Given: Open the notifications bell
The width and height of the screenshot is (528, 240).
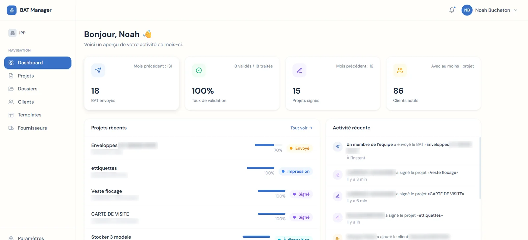Looking at the screenshot, I should tap(452, 10).
